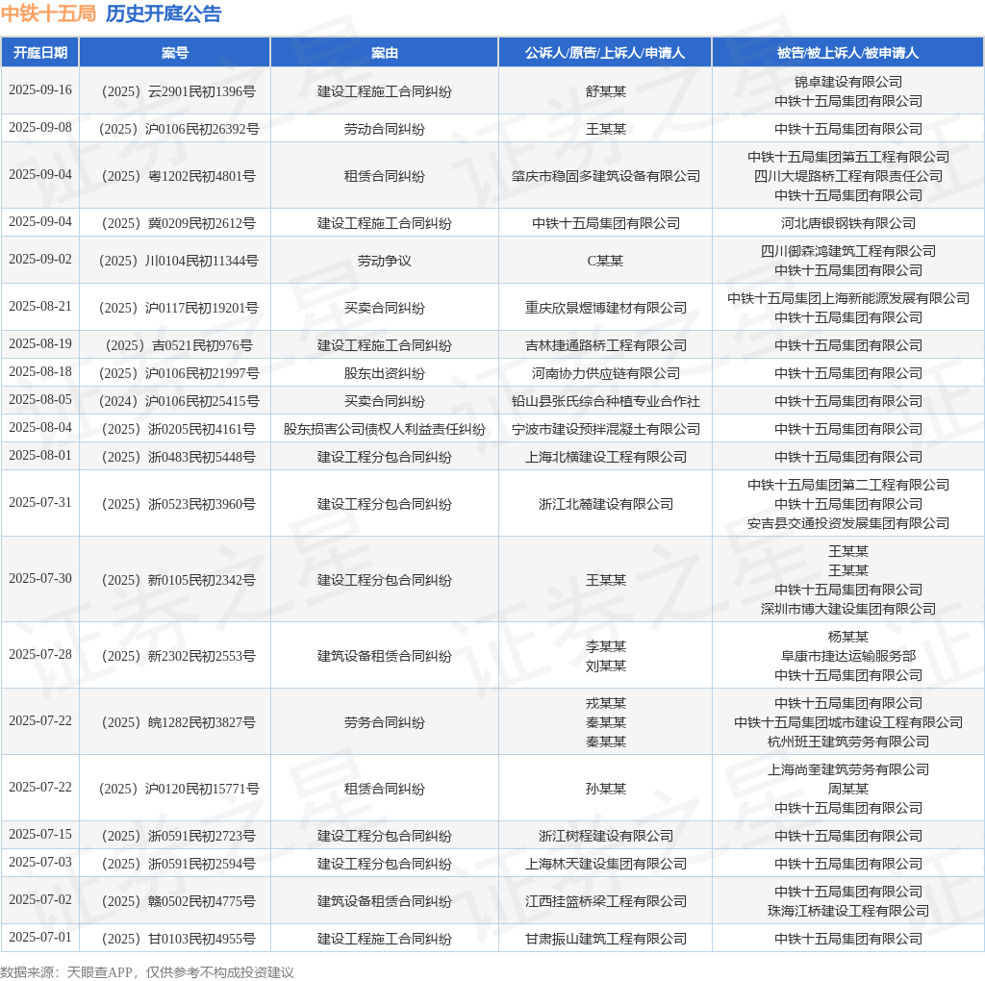Screen dimensions: 985x981
Task: Click the date 2025-07-31
Action: click(40, 502)
